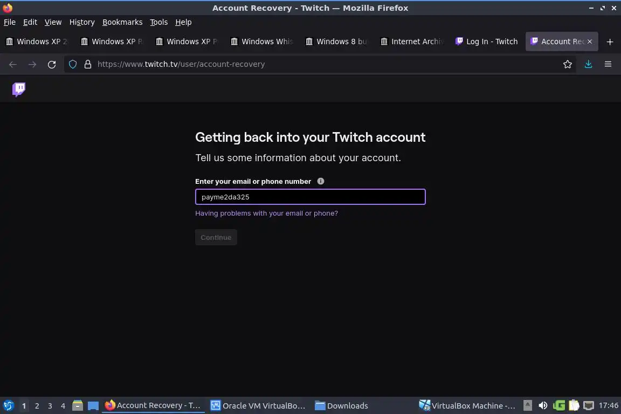Select Account Recovery Firefox taskbar entry
The image size is (621, 414).
pos(153,405)
